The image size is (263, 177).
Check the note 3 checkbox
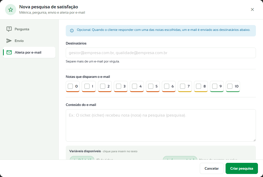coord(119,86)
